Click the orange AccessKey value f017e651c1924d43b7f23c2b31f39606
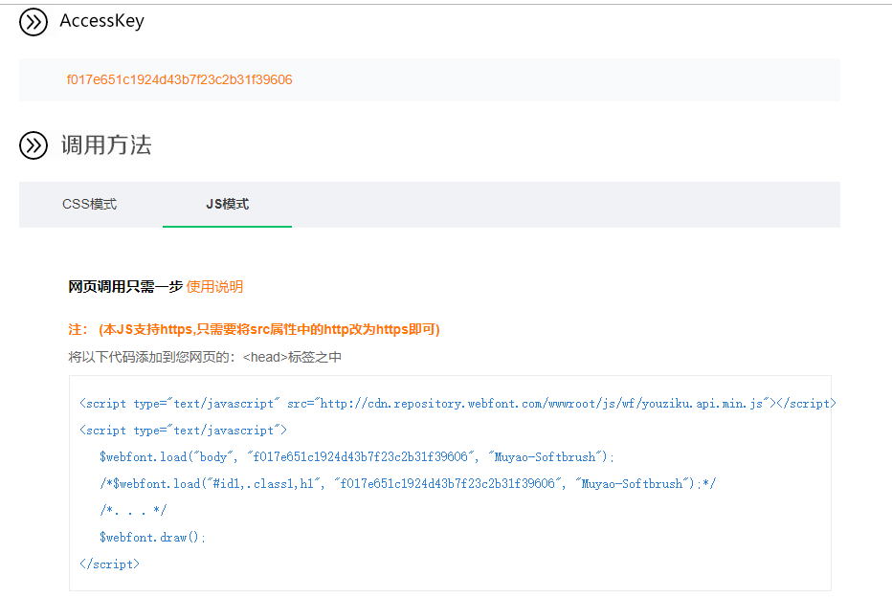Screen dimensions: 892x597 coord(179,79)
